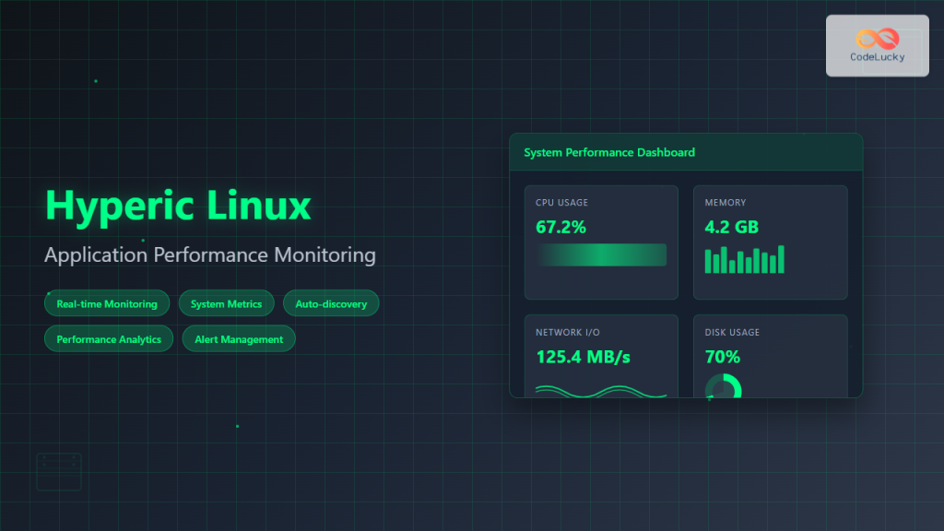Expand the CPU USAGE card

click(x=601, y=242)
